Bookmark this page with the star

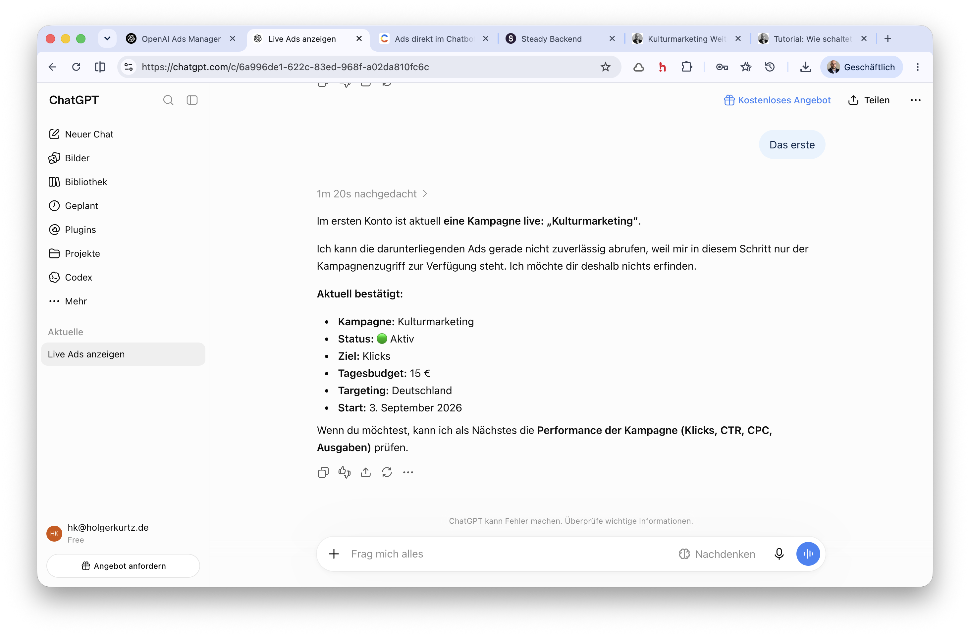pos(605,67)
